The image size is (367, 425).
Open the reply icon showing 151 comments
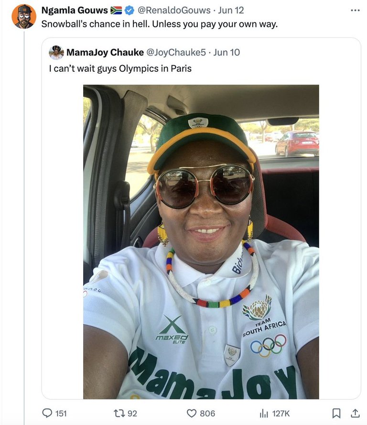pyautogui.click(x=47, y=413)
